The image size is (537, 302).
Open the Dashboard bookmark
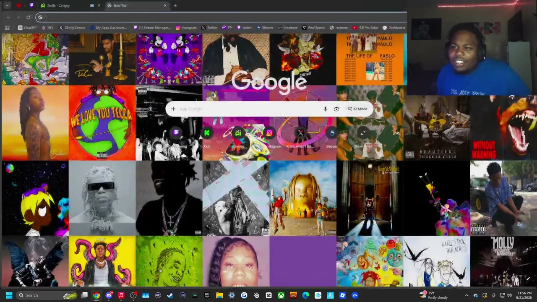click(394, 28)
